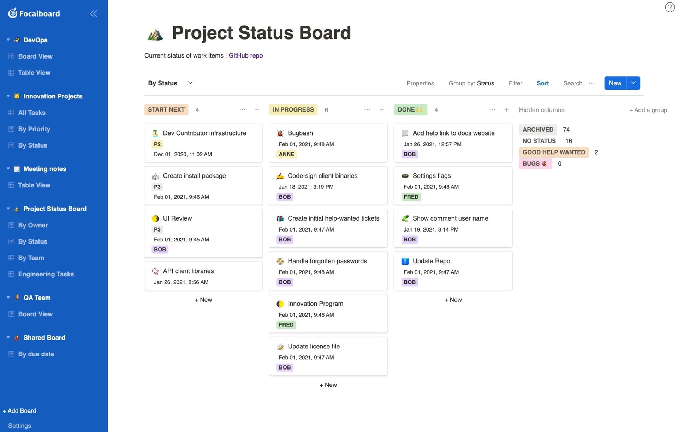678x432 pixels.
Task: Expand the DONE column disclosure menu
Action: coord(491,109)
